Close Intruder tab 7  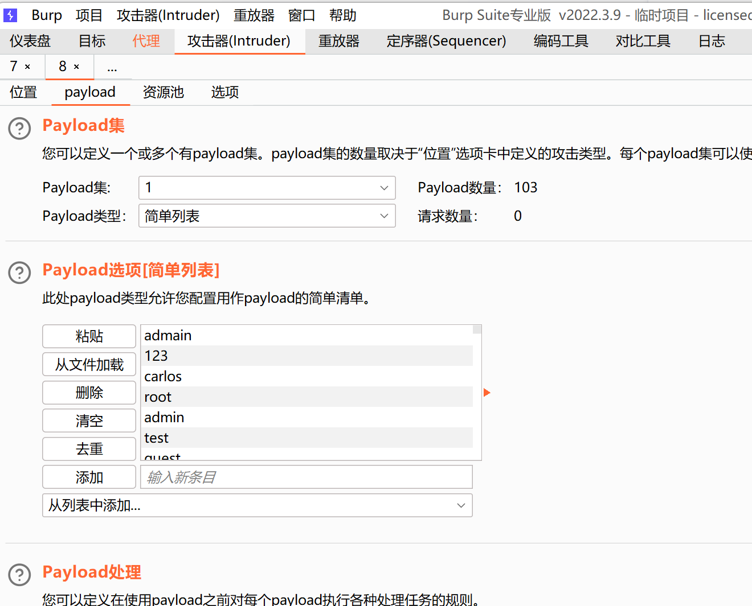coord(27,67)
